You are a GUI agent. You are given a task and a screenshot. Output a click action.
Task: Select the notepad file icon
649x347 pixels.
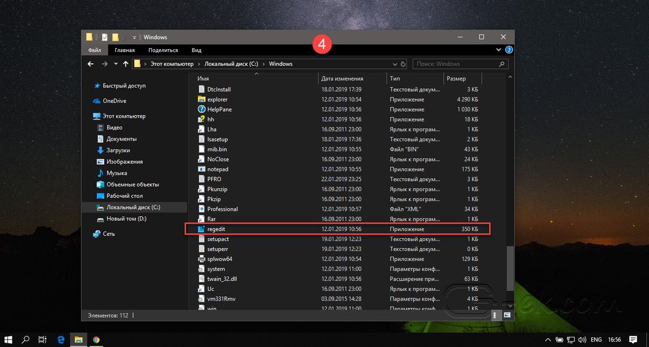tap(202, 169)
